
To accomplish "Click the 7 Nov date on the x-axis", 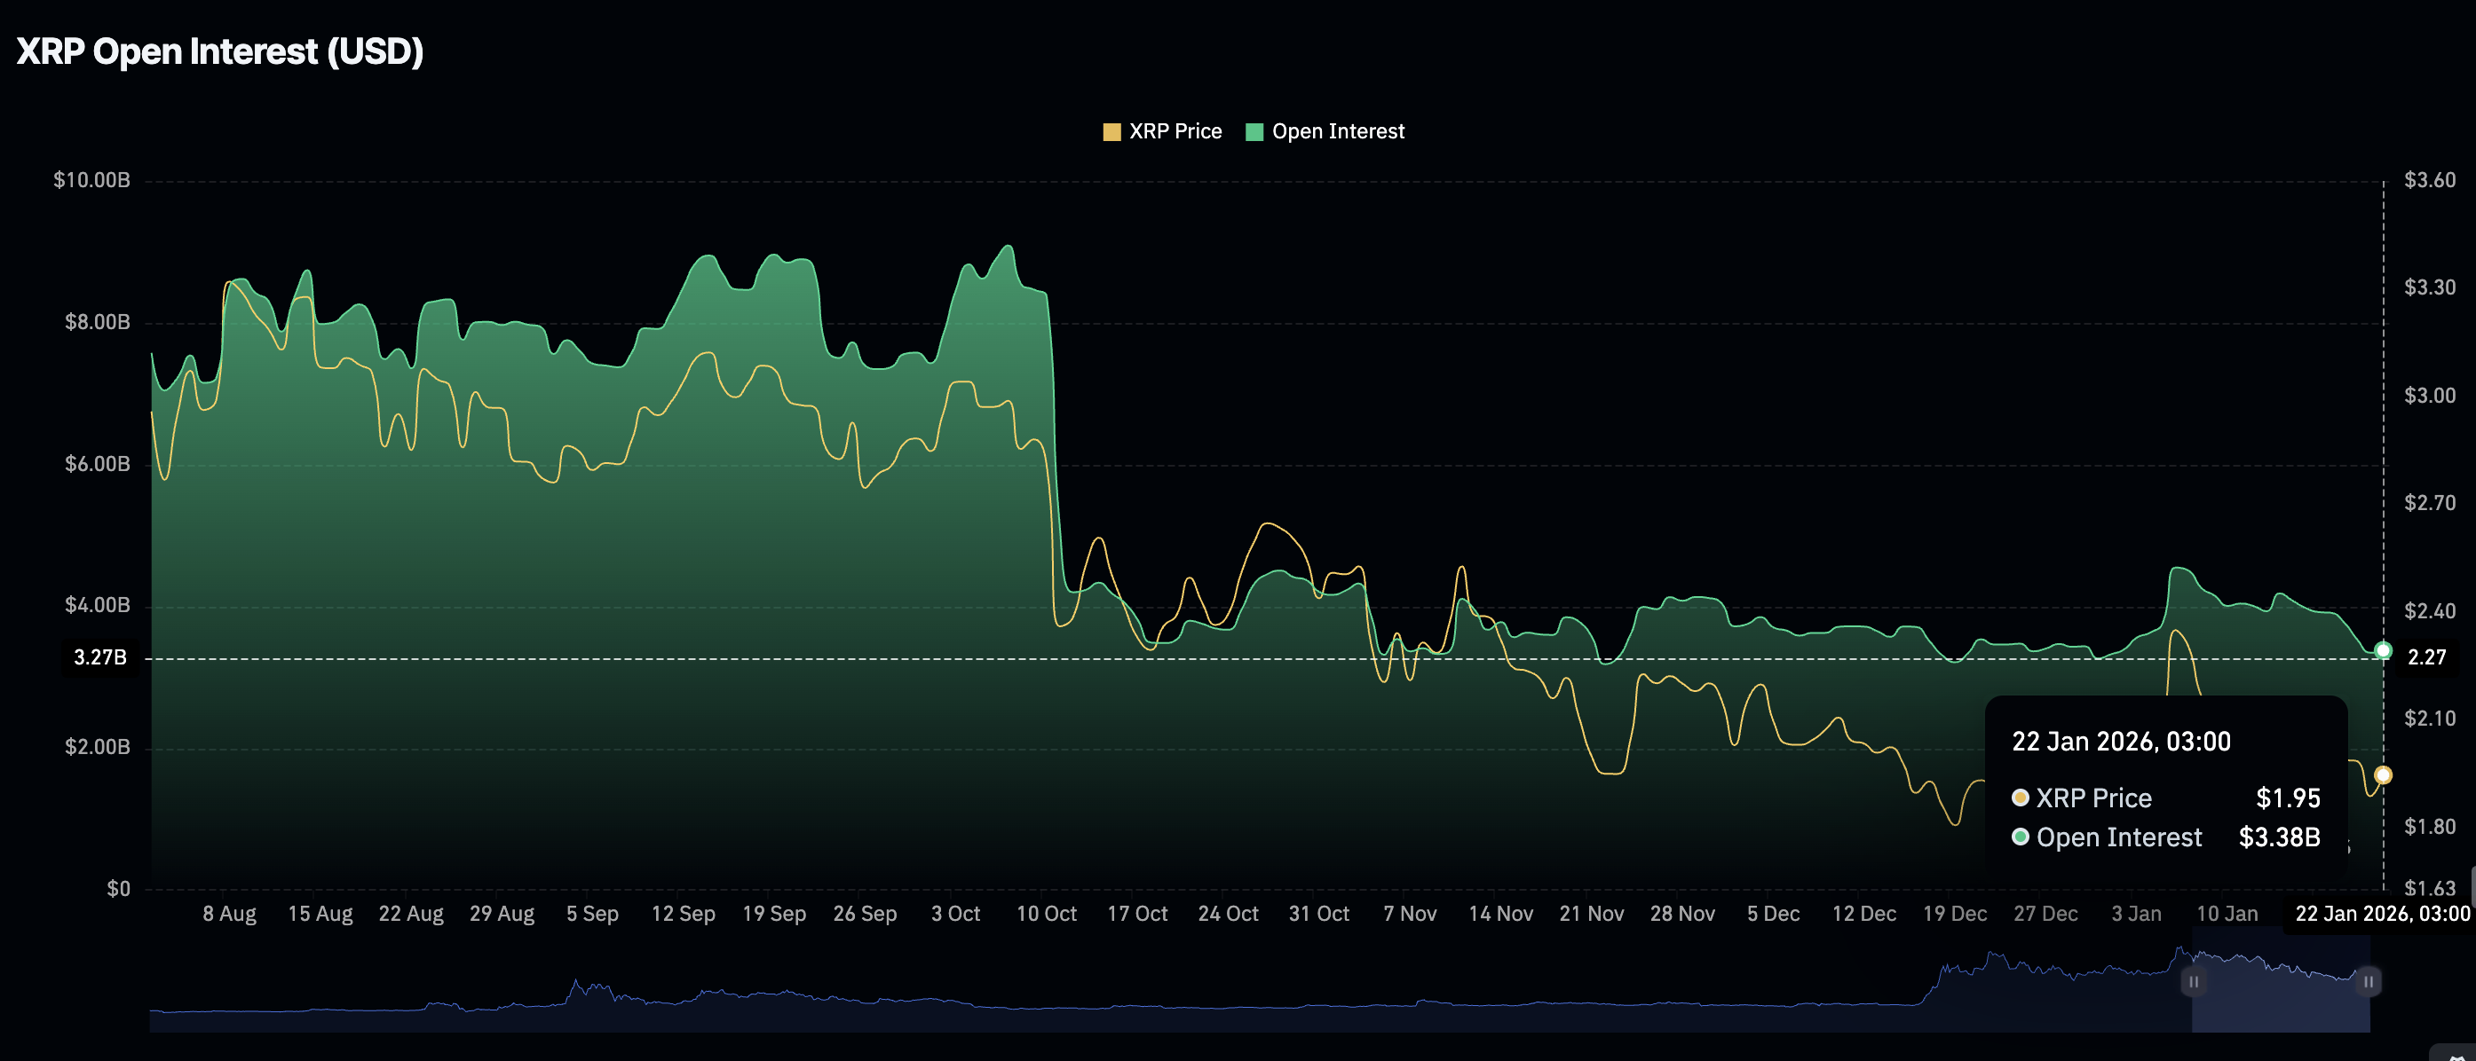I will (x=1409, y=914).
